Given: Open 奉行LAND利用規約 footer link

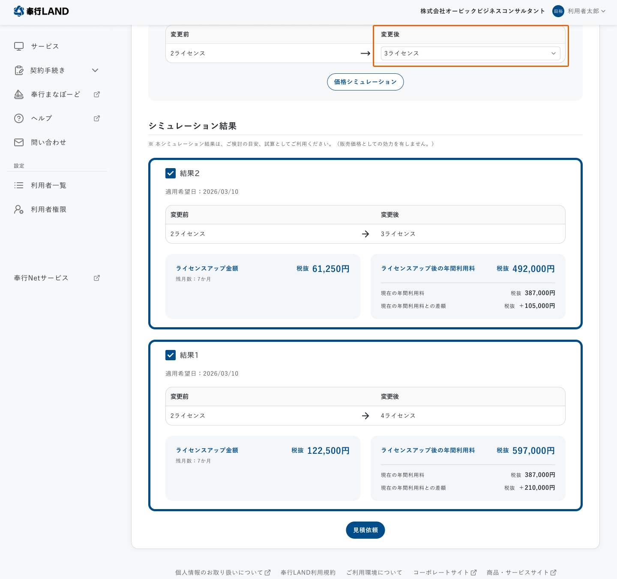Looking at the screenshot, I should pos(308,573).
